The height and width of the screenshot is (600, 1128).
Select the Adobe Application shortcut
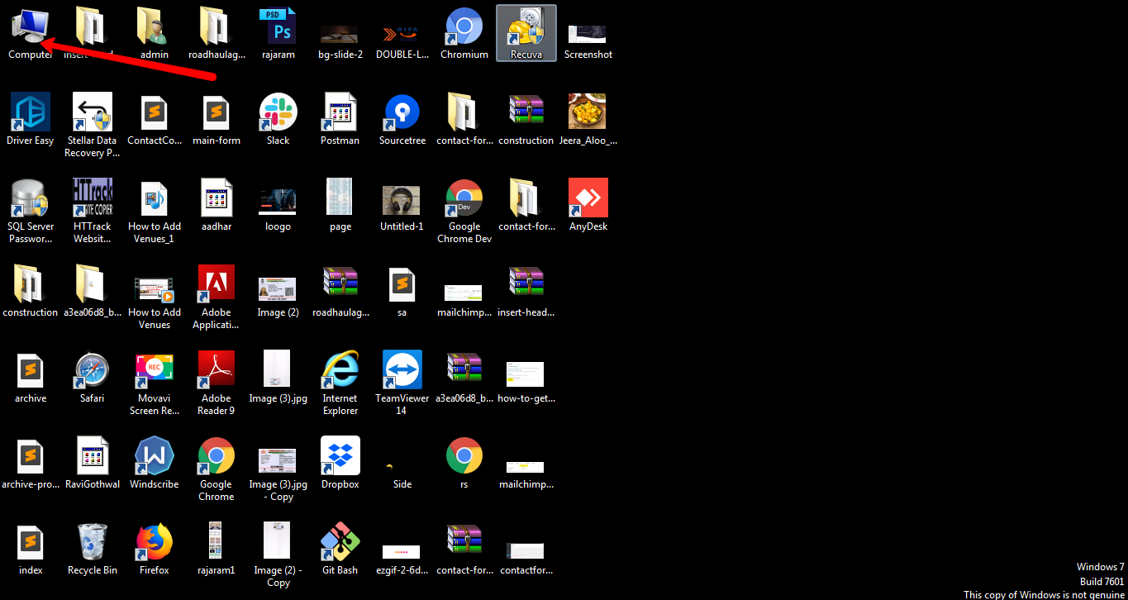(217, 298)
